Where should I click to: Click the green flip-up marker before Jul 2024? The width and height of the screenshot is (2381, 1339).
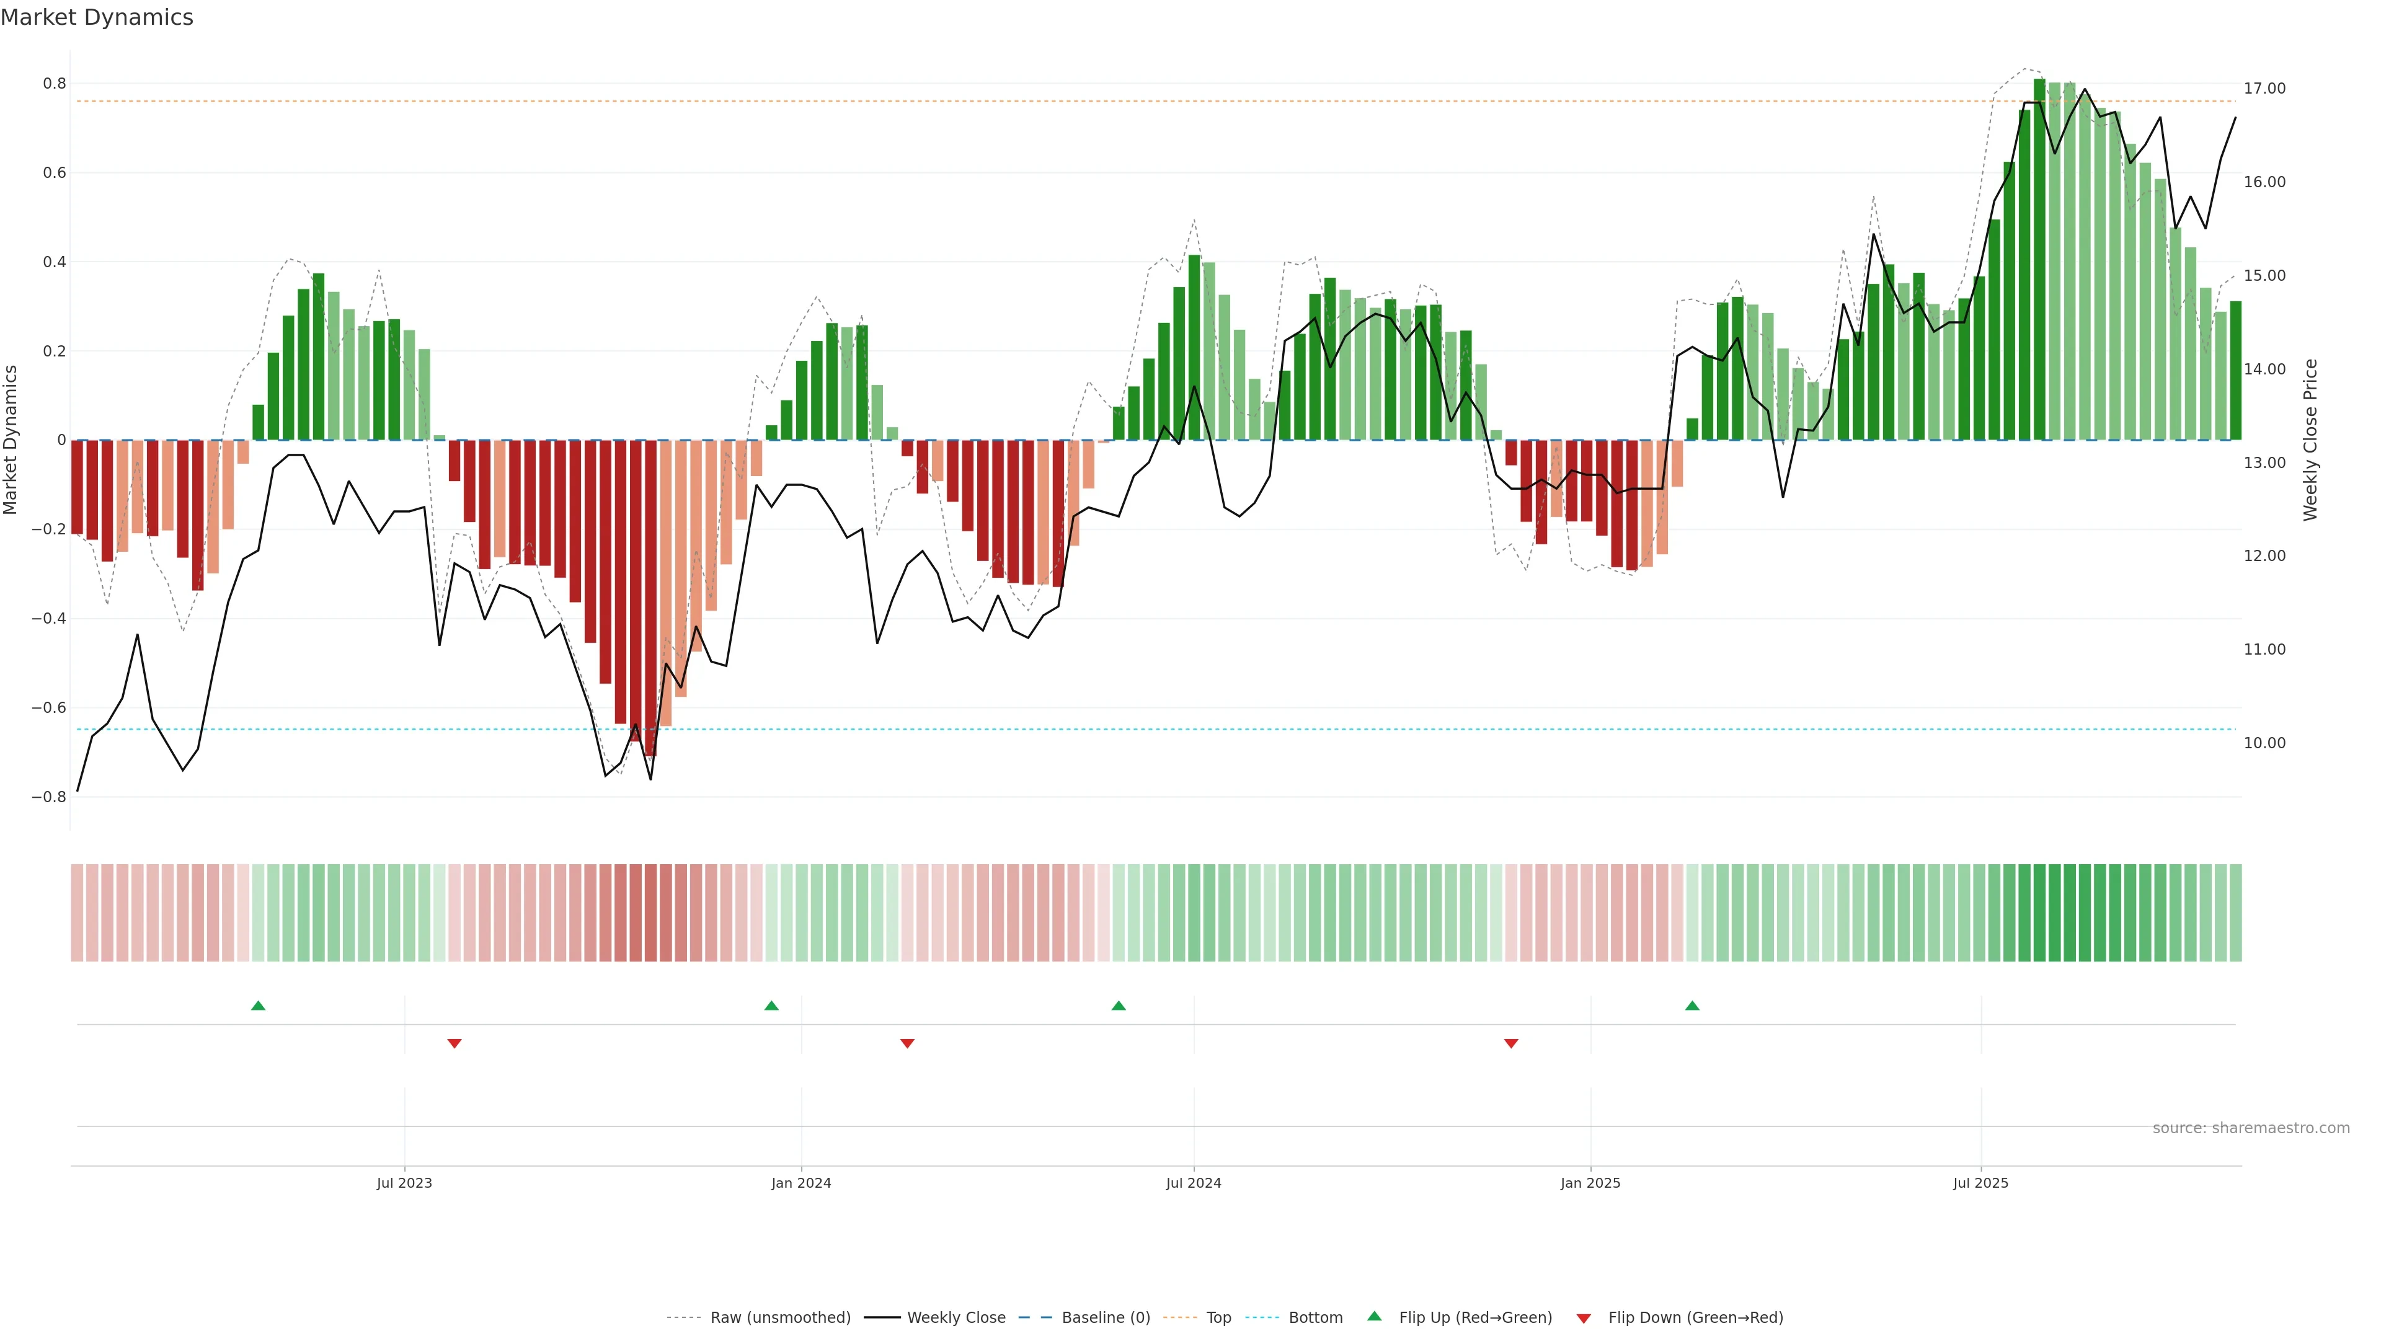(1119, 1005)
